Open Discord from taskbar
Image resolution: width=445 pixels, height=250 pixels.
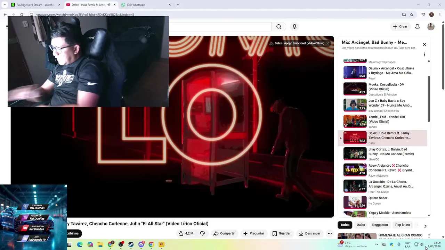[141, 244]
